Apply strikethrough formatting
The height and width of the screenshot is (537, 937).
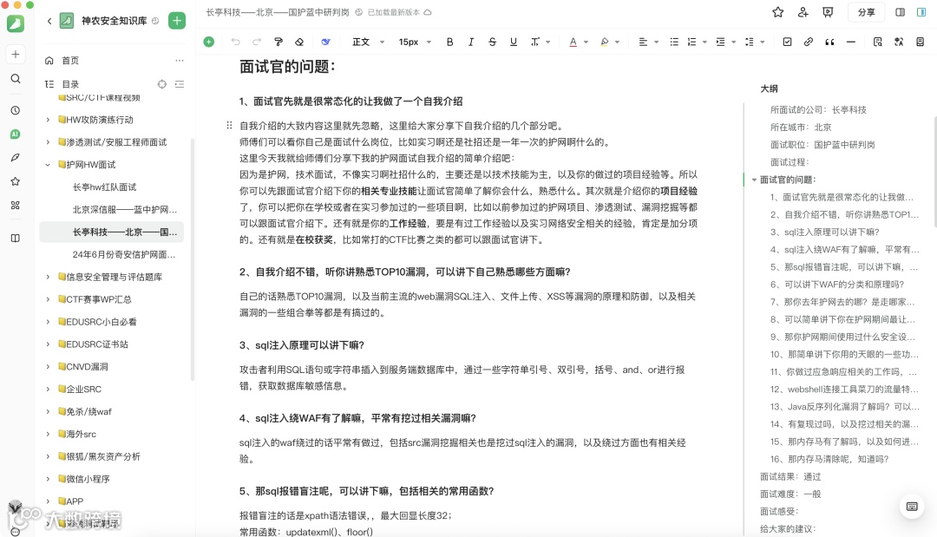pyautogui.click(x=493, y=42)
